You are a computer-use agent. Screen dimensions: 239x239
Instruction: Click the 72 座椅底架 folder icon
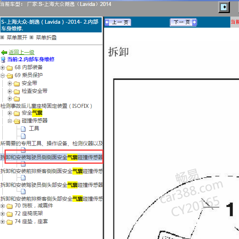[9, 214]
